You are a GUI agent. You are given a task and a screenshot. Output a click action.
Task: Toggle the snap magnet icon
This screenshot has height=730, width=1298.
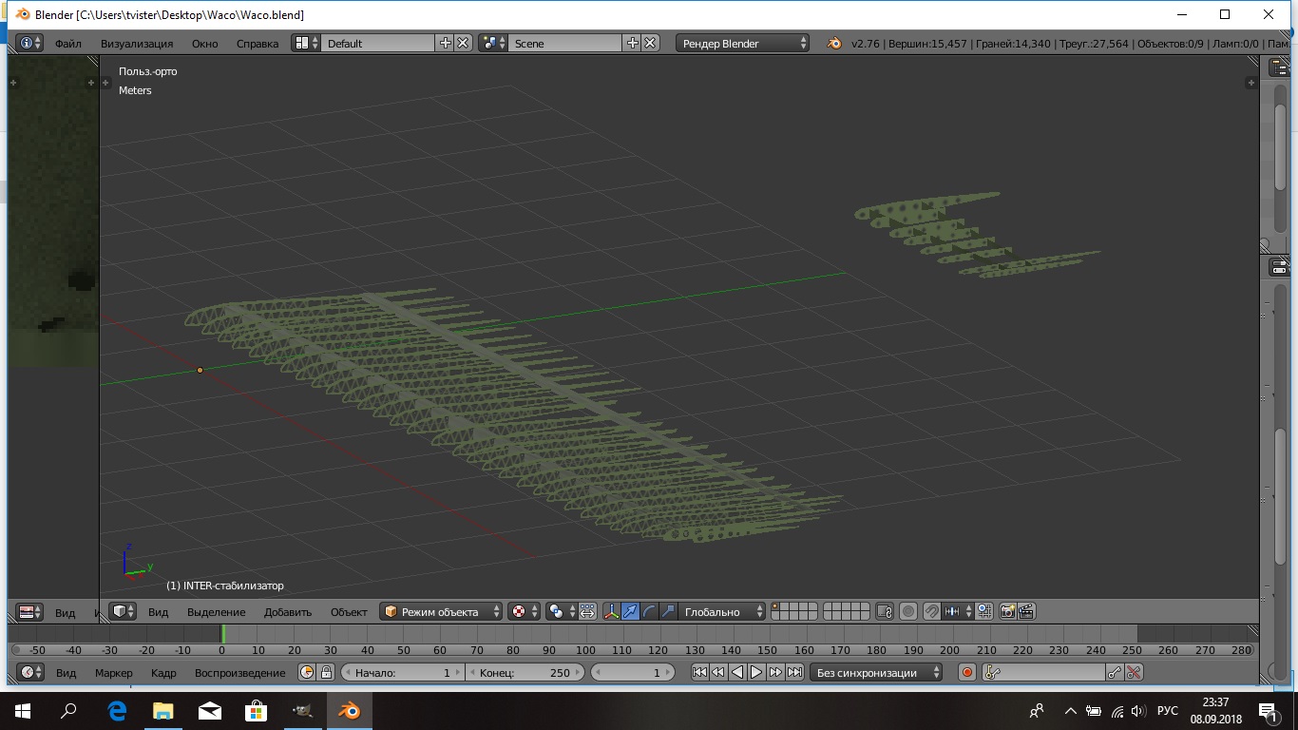click(932, 612)
